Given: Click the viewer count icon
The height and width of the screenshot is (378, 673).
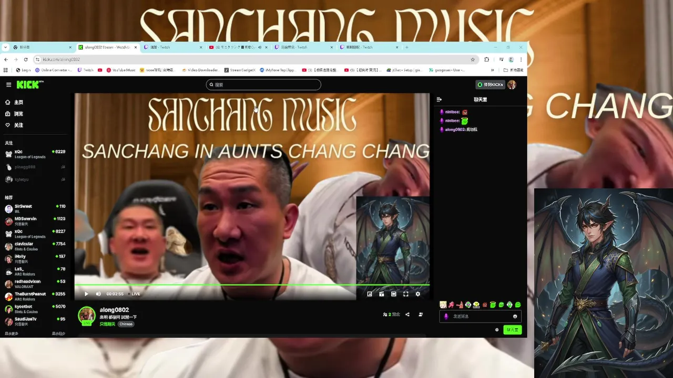Looking at the screenshot, I should (385, 314).
